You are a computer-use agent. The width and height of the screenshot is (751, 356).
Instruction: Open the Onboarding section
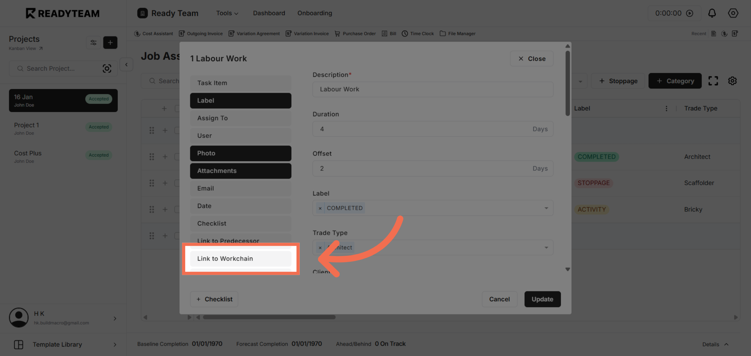point(315,13)
